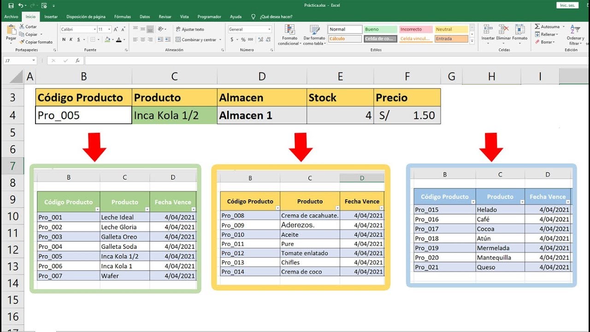
Task: Apply accounting number format ($)
Action: (232, 40)
